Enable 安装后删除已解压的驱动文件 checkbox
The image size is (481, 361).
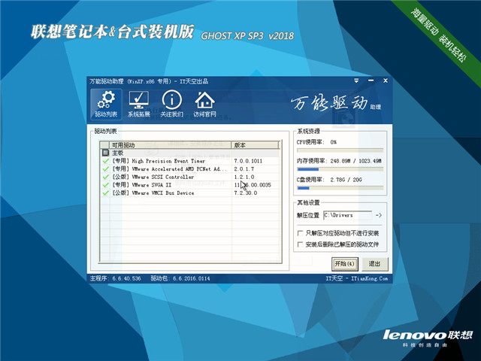(x=301, y=244)
